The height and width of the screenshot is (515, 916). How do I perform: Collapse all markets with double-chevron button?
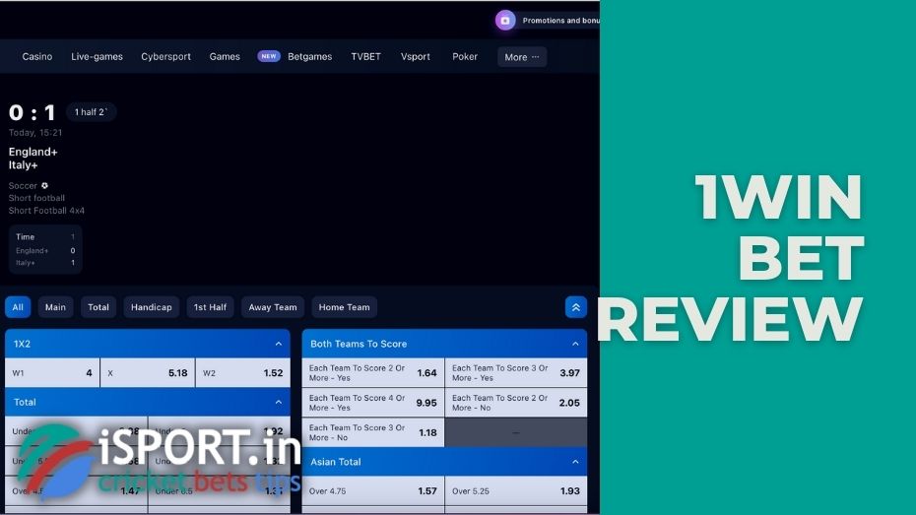[x=575, y=307]
